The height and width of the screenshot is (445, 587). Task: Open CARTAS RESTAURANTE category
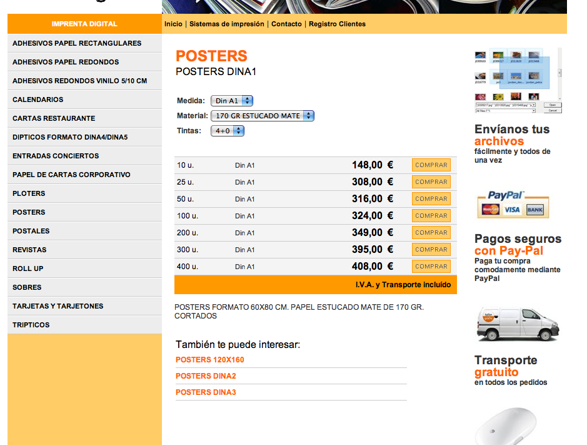84,118
